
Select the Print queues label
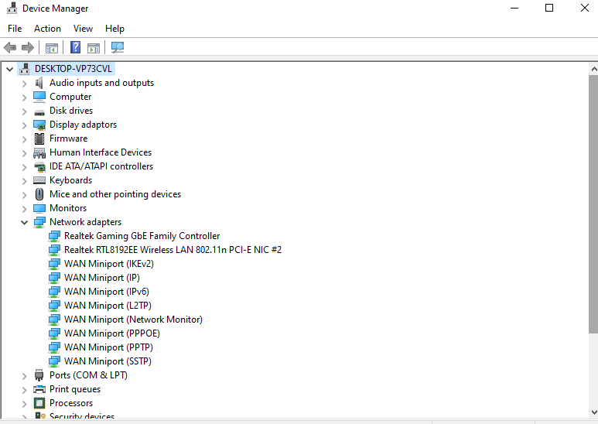[75, 389]
